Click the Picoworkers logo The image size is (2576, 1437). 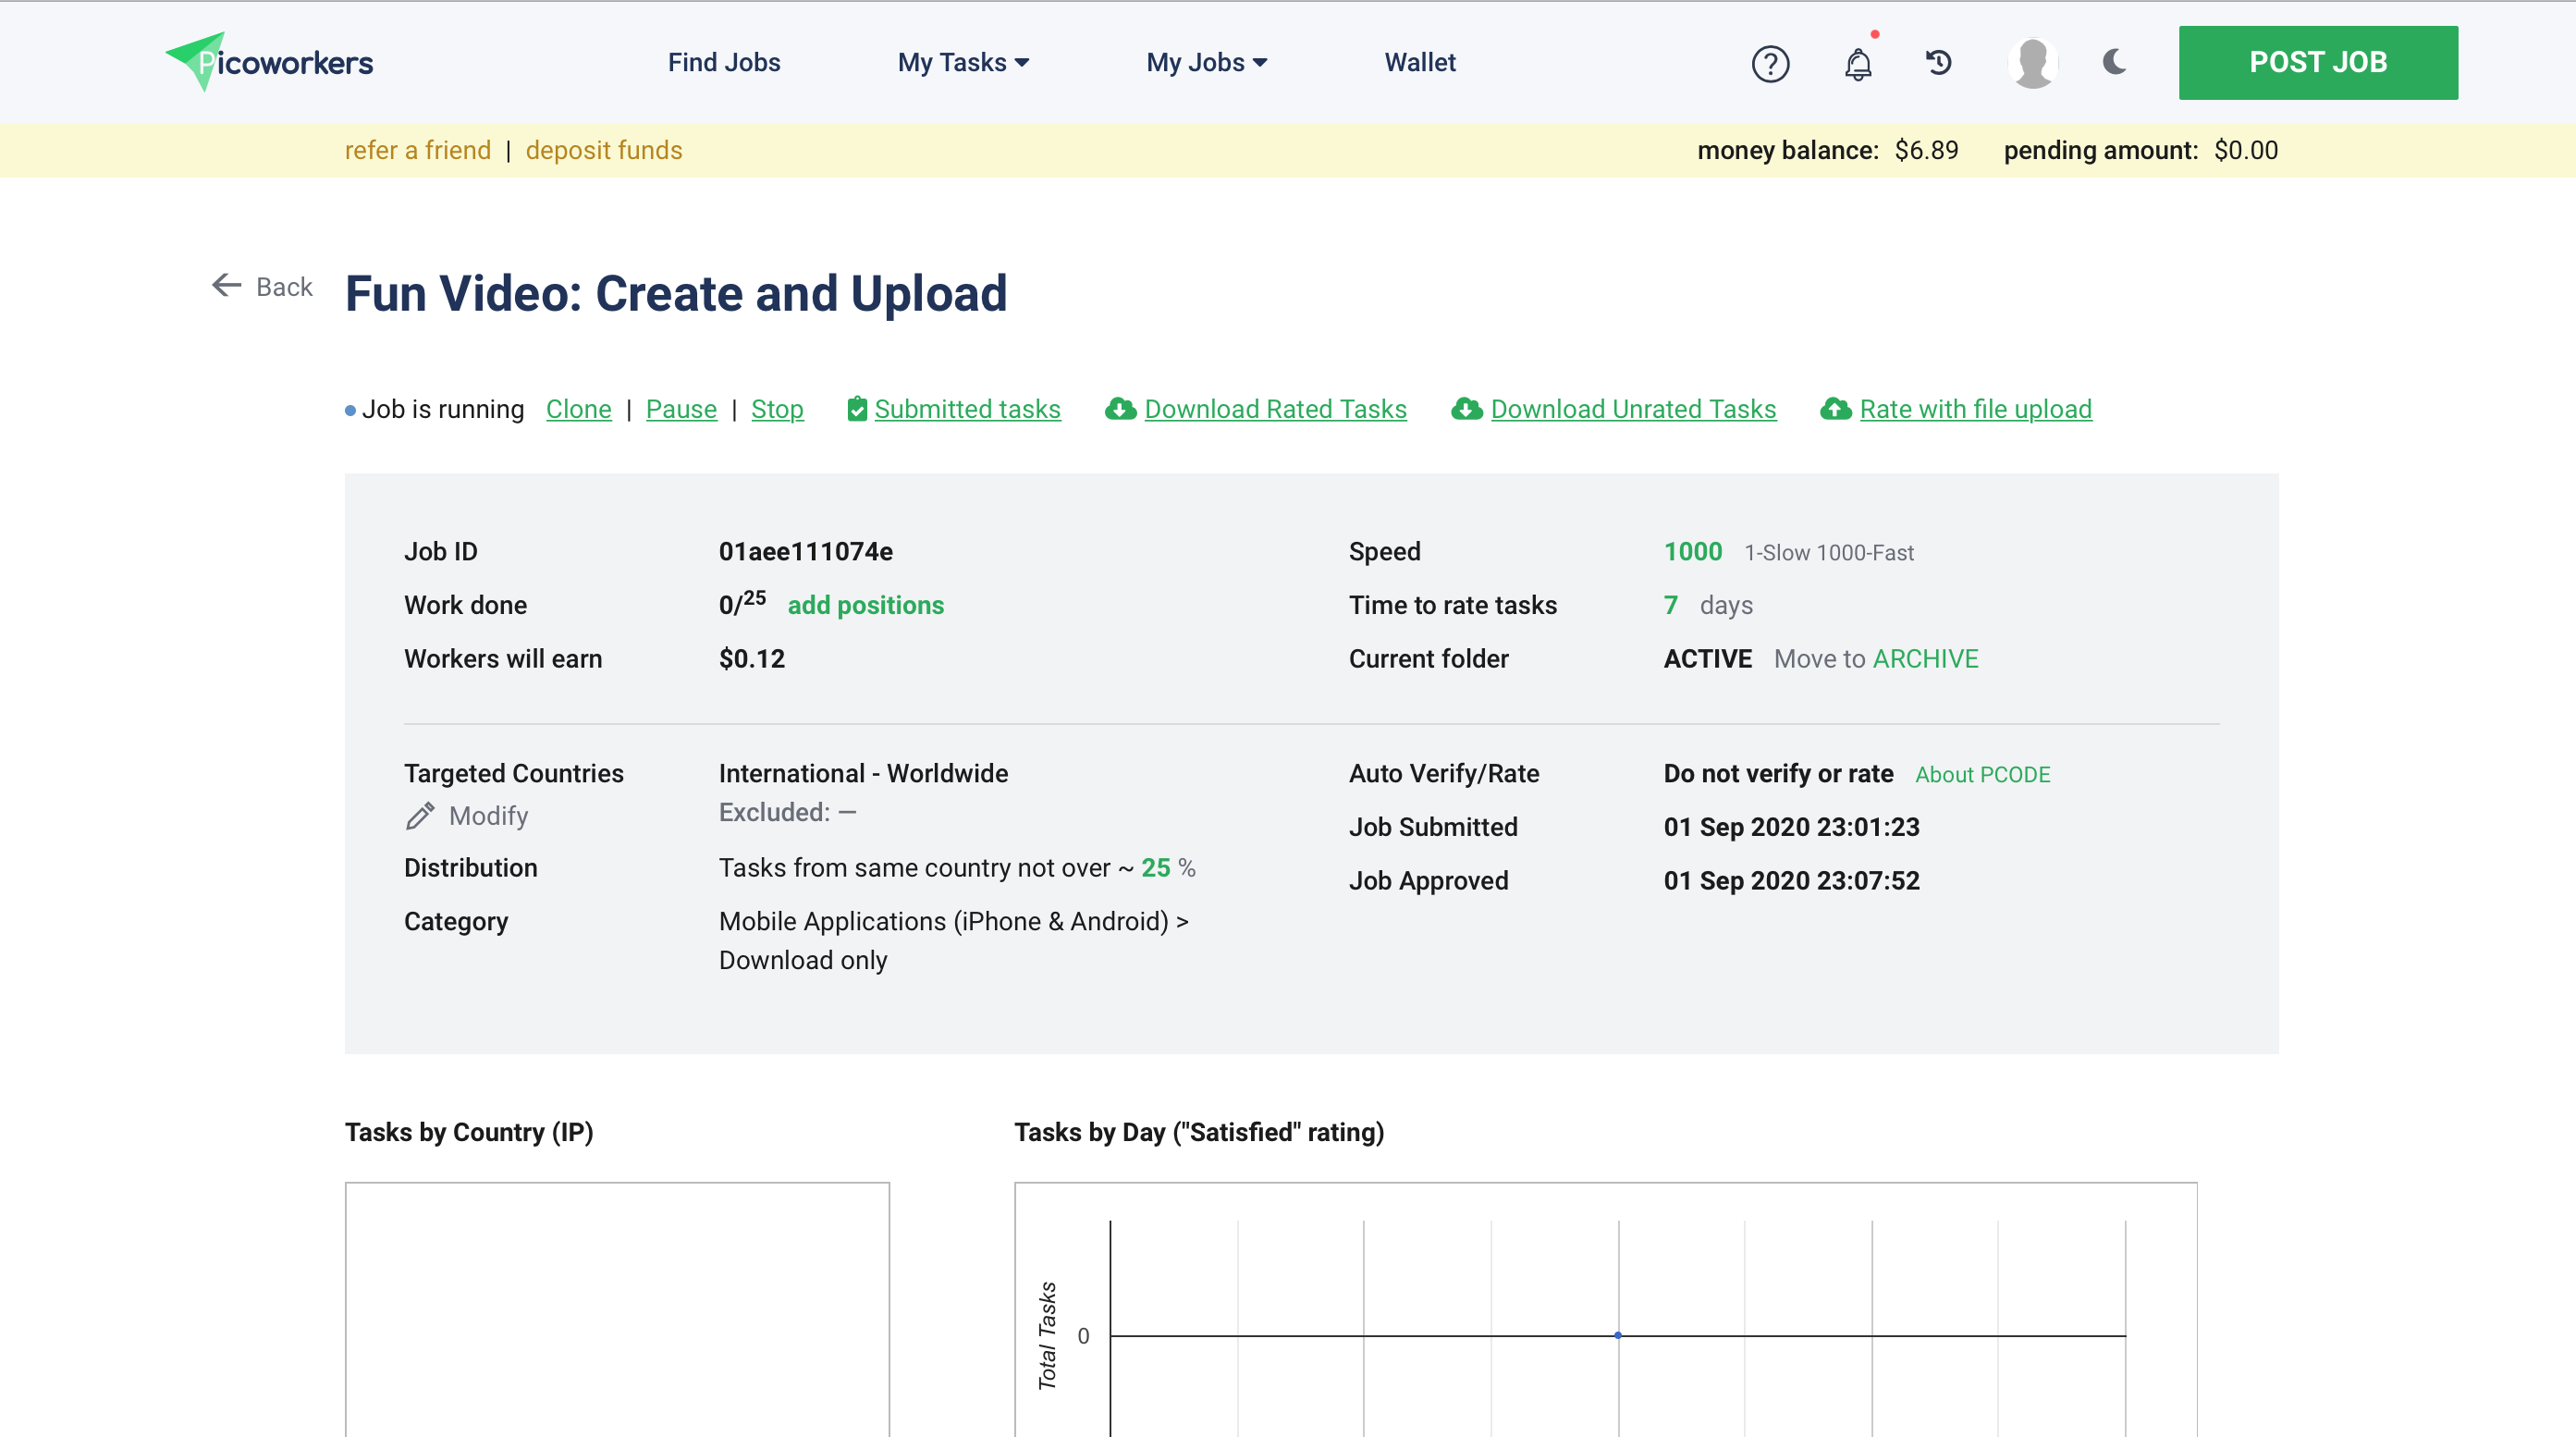tap(269, 62)
